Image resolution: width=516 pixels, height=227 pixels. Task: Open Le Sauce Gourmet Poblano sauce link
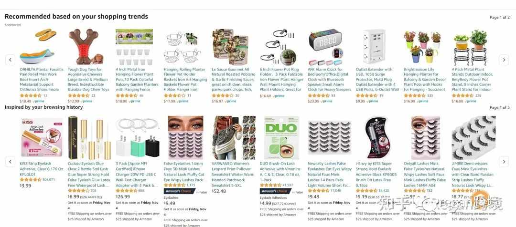(x=233, y=79)
